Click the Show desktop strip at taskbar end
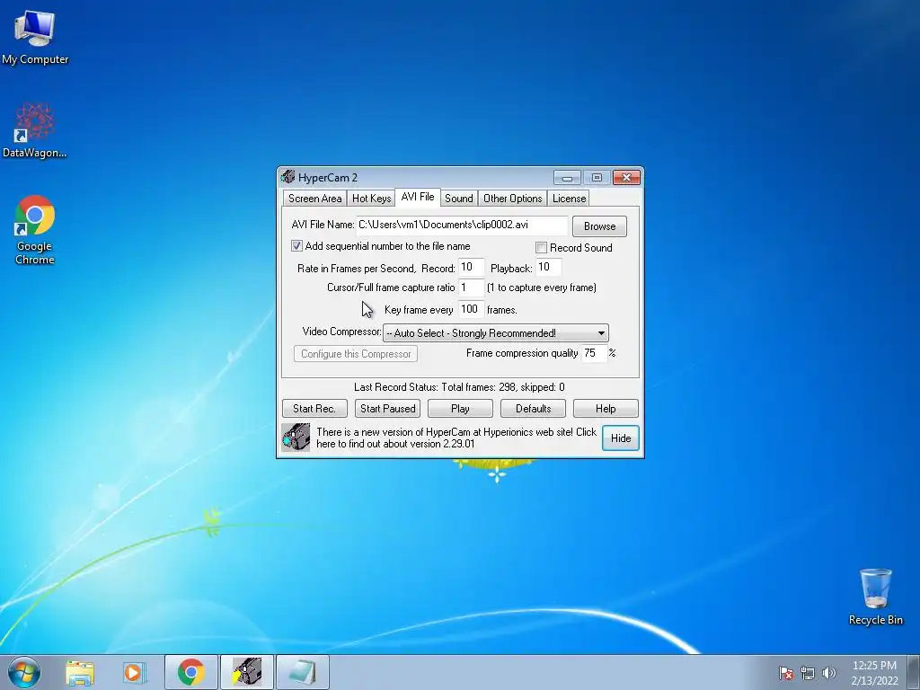This screenshot has height=690, width=920. tap(914, 672)
